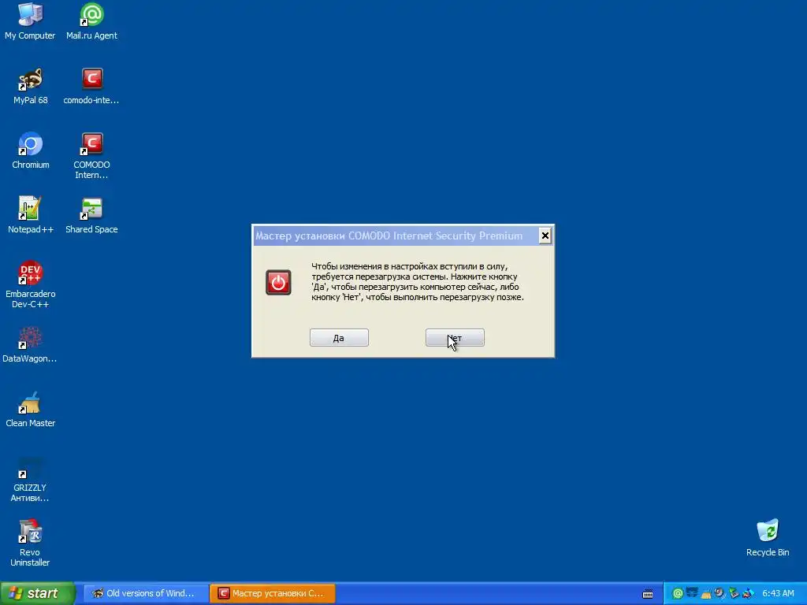
Task: Select the Clean Master desktop shortcut
Action: [31, 410]
